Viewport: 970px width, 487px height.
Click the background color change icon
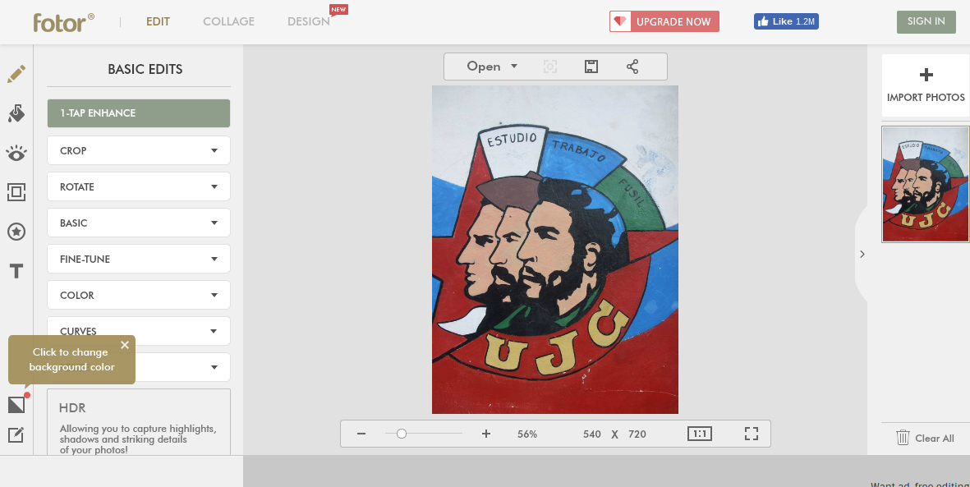pos(16,405)
